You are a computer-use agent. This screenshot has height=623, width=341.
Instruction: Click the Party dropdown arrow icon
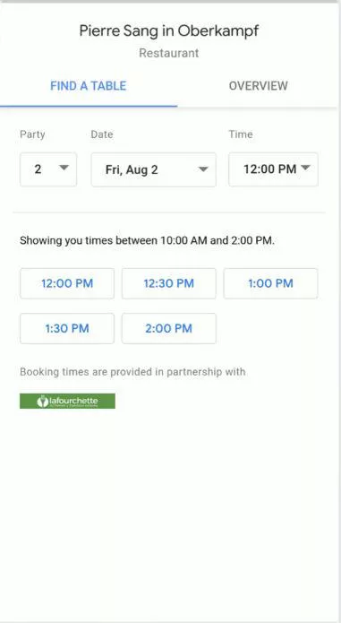[x=64, y=168]
